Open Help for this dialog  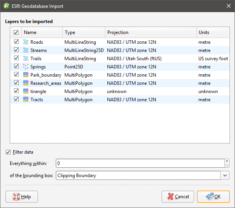point(22,197)
